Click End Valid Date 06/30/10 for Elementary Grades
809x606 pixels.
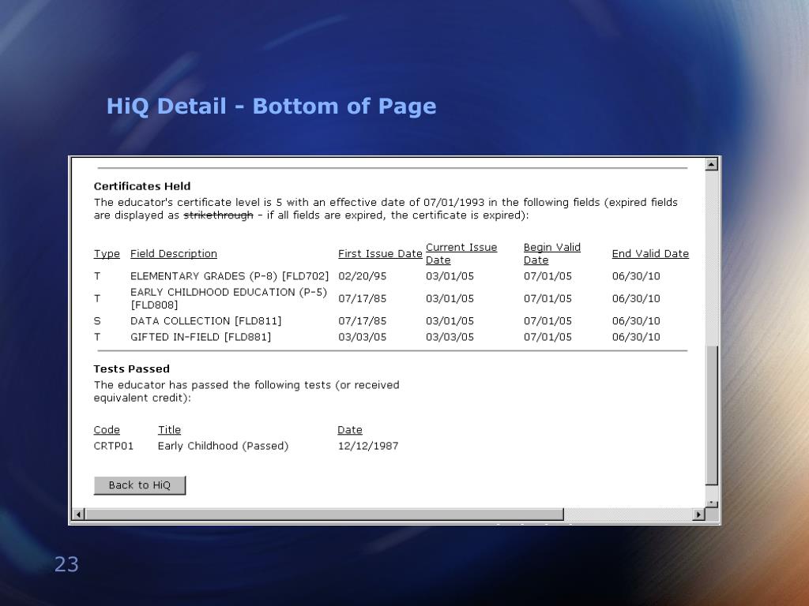[x=636, y=276]
